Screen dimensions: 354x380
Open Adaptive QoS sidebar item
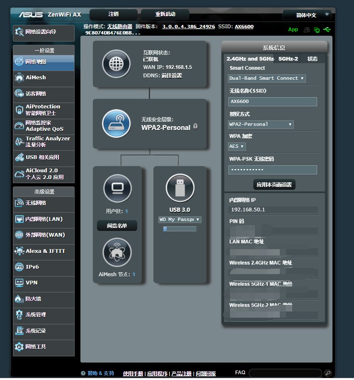click(x=44, y=126)
